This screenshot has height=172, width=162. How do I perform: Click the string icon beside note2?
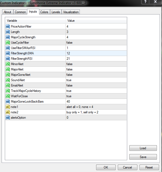(8, 112)
